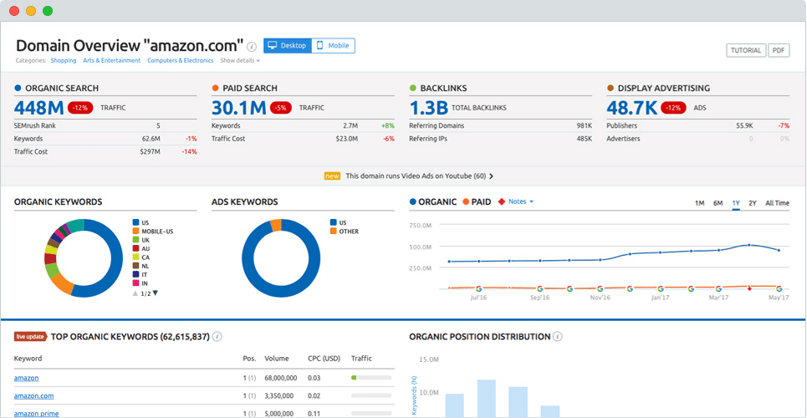This screenshot has width=807, height=418.
Task: Click info icon next to Organic Position Distribution
Action: click(558, 337)
